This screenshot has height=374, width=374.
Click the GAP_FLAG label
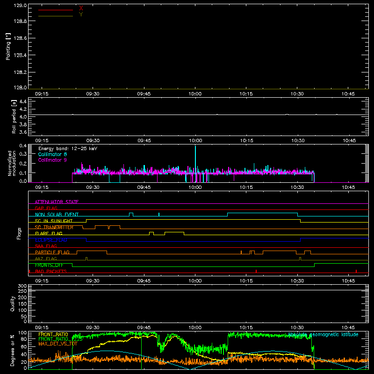tap(46, 208)
